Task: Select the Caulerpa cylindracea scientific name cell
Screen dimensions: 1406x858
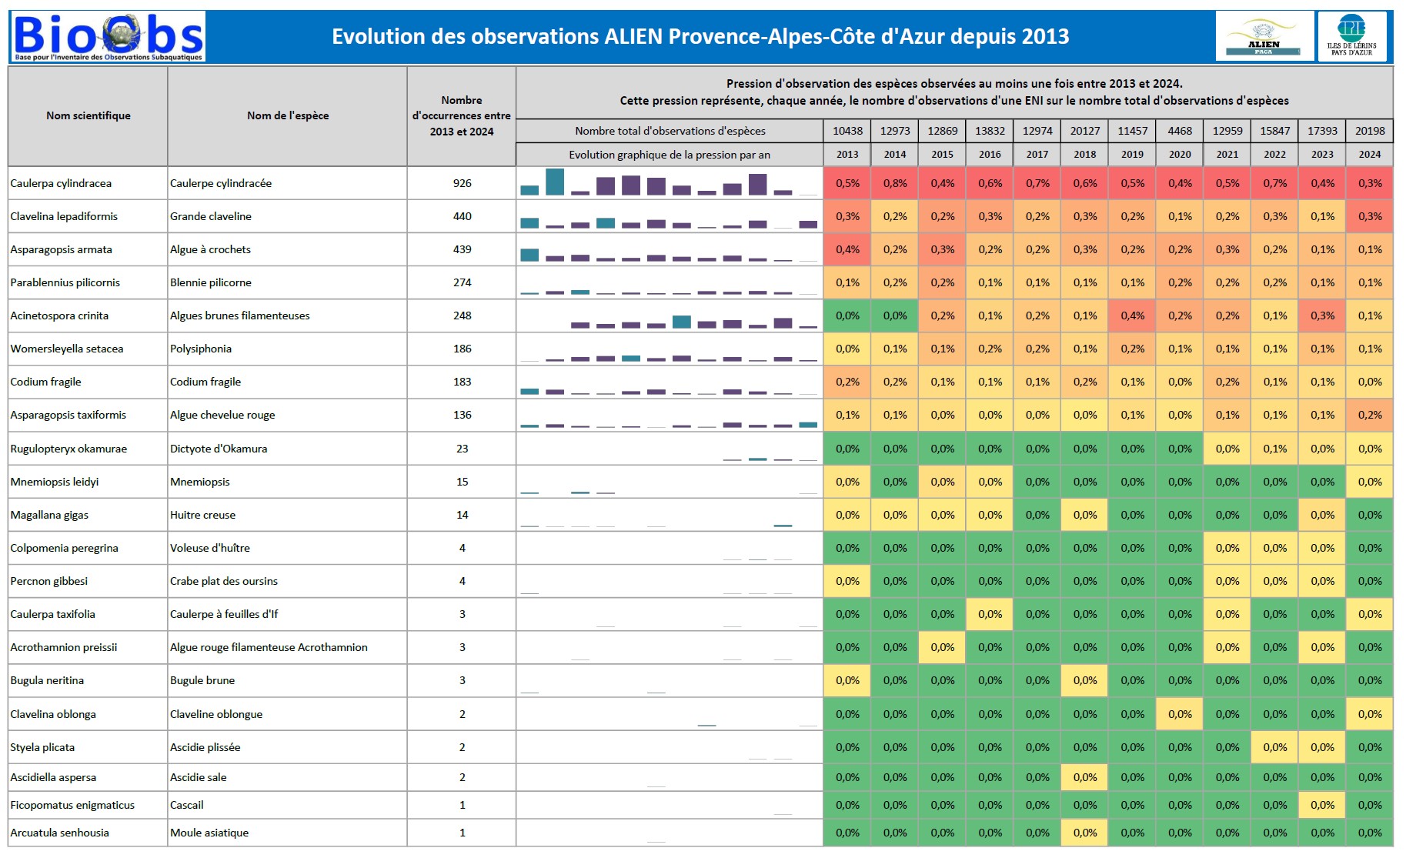Action: tap(62, 184)
